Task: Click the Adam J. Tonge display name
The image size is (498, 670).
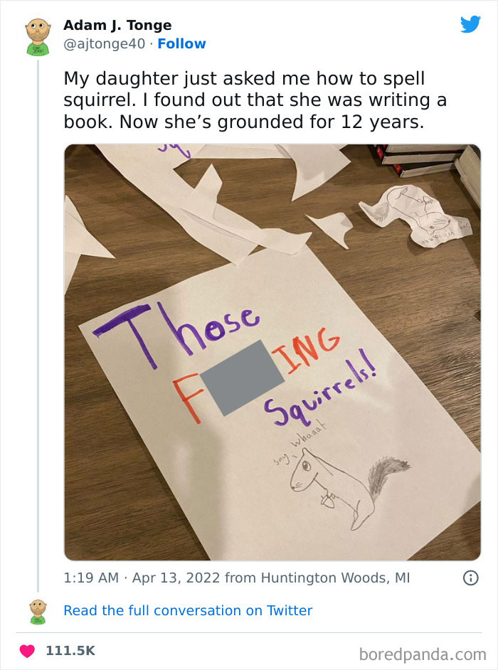Action: pyautogui.click(x=117, y=25)
